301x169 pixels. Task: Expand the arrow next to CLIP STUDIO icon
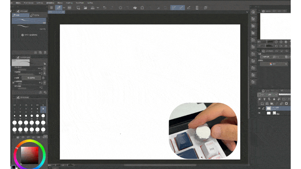click(x=64, y=8)
